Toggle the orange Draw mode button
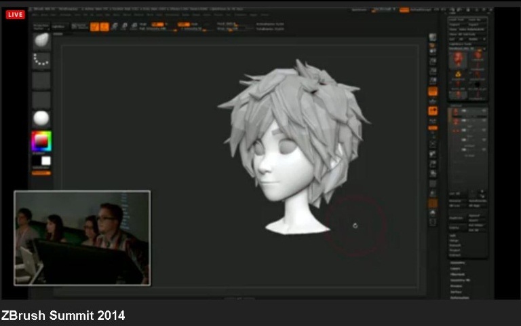 point(104,26)
